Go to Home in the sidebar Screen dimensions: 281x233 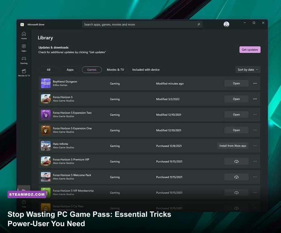pos(24,35)
